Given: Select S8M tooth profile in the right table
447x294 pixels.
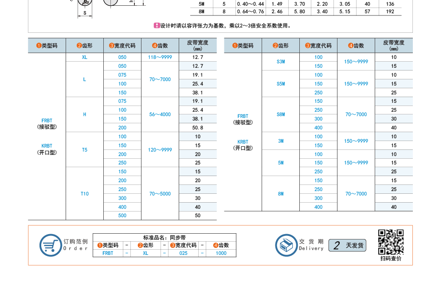Looking at the screenshot, I should [x=281, y=114].
